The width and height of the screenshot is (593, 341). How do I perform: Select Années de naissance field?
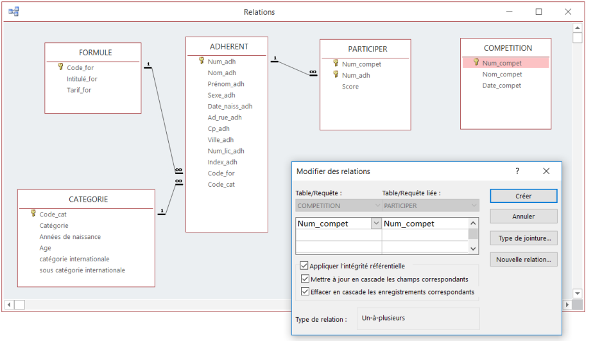click(70, 236)
